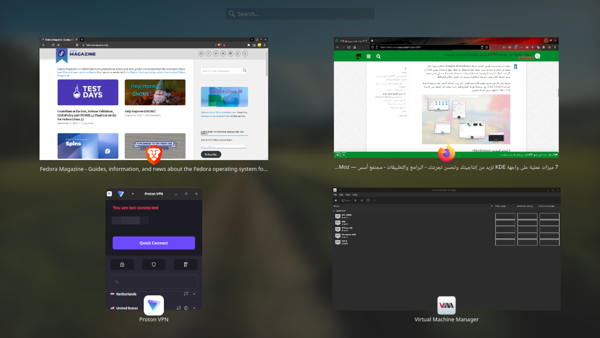Click the Subscribe button on Fedora Magazine
Screen dimensions: 600x338
211,154
